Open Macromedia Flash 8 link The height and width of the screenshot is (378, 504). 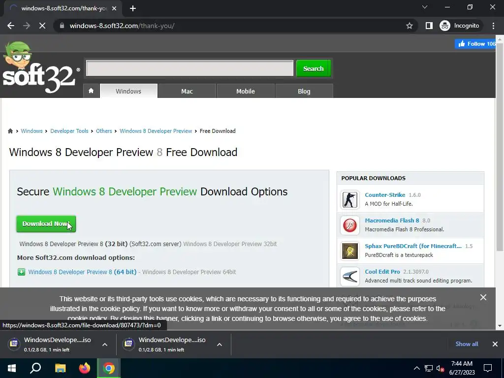point(392,220)
